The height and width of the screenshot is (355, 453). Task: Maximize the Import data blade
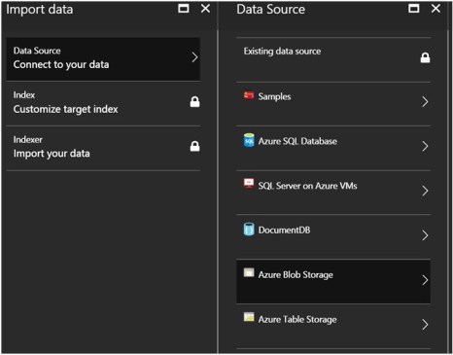click(x=184, y=9)
